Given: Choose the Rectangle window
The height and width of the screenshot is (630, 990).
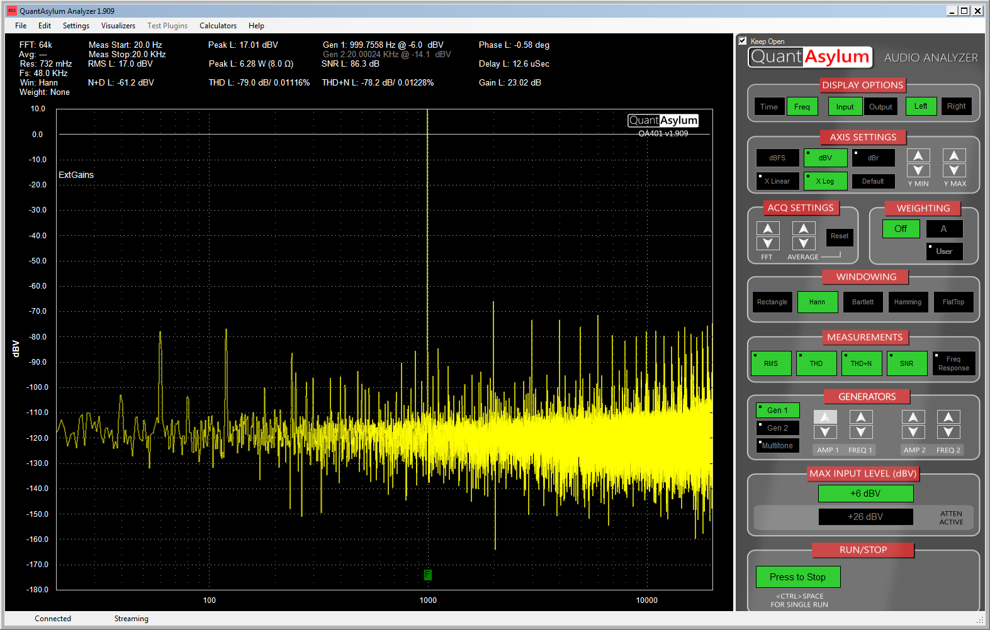Looking at the screenshot, I should coord(772,302).
